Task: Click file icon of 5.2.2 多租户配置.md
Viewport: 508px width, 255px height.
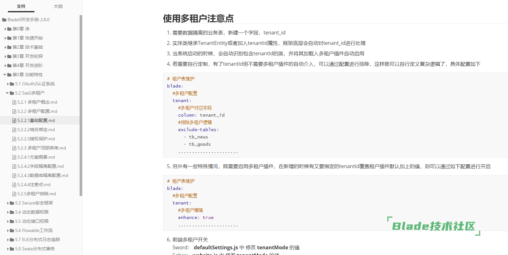Action: (14, 111)
